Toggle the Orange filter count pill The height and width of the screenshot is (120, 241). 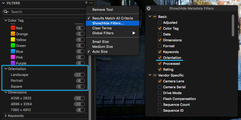(x=80, y=34)
